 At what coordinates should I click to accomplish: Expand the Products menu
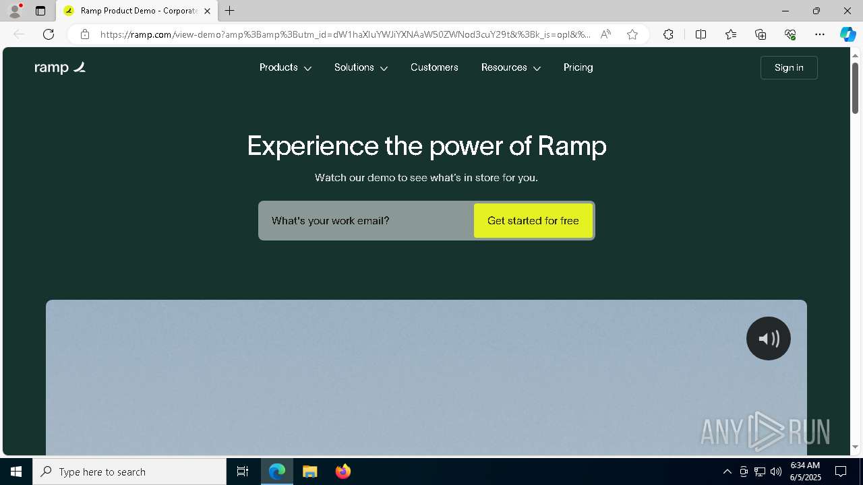[x=285, y=67]
